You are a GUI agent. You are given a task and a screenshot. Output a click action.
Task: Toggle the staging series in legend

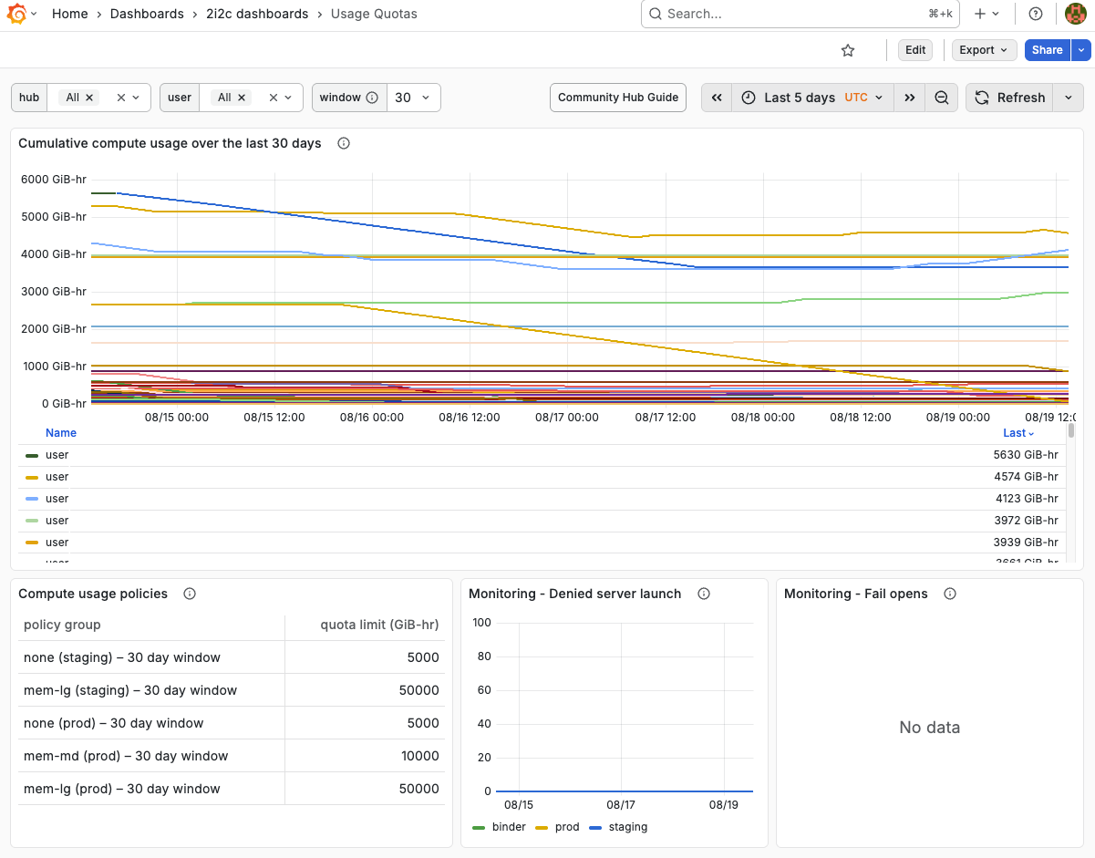pos(628,827)
